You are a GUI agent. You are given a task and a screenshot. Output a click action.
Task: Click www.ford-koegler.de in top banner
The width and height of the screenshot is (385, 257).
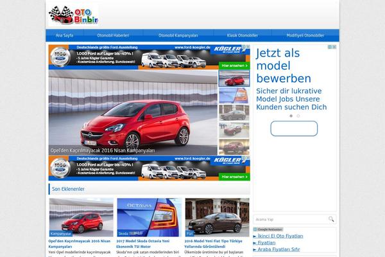pyautogui.click(x=193, y=48)
